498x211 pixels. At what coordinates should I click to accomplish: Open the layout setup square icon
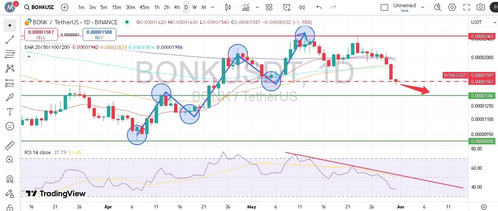tap(384, 7)
